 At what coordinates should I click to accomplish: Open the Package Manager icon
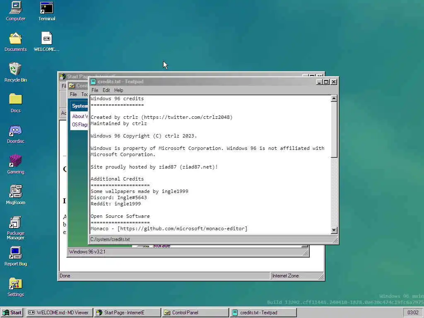[15, 228]
